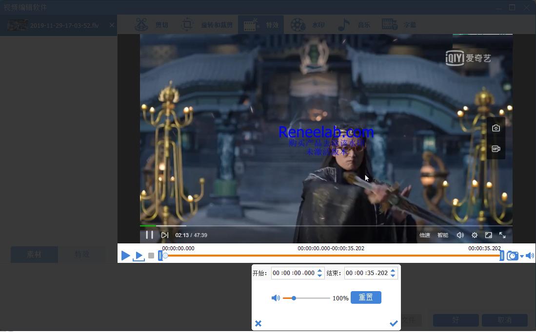Click the next-episode icon in the video player
Screen dimensions: 536x332
click(165, 235)
